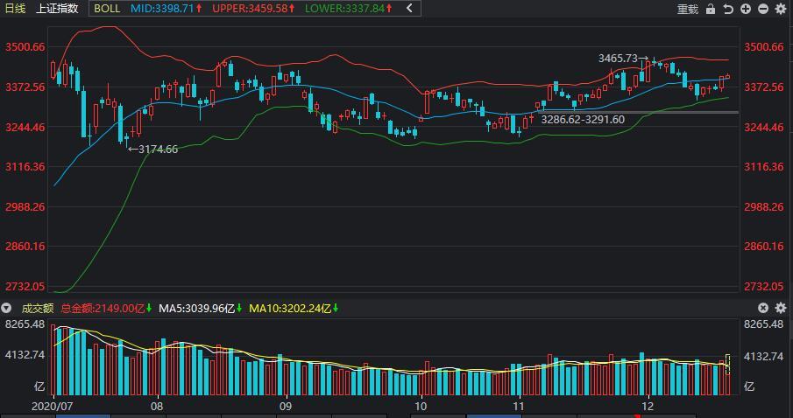
Task: Open volume panel settings gear icon
Action: tap(781, 308)
